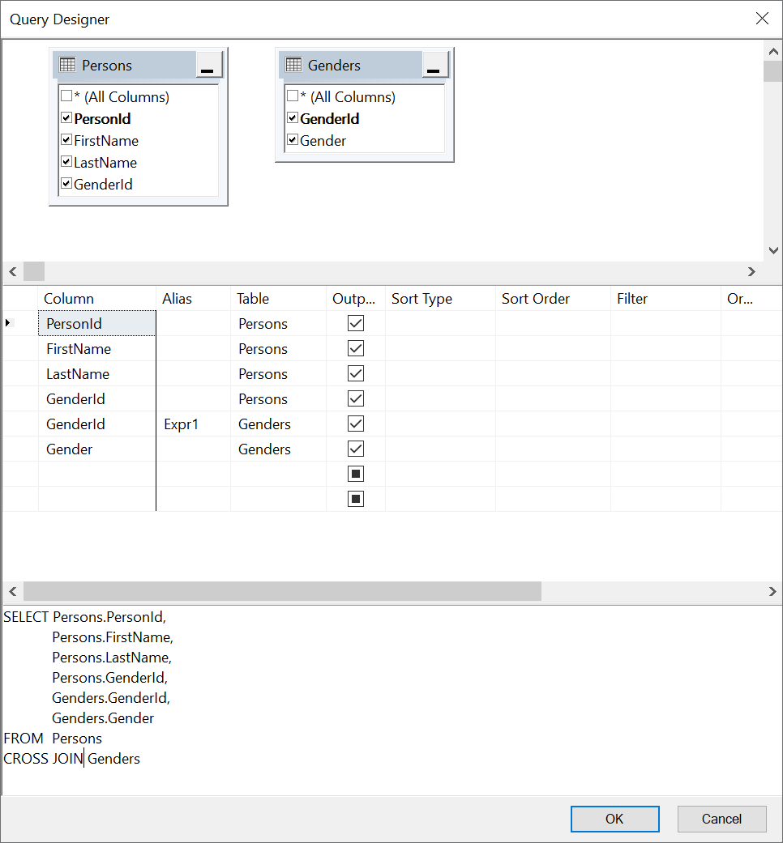Select the PersonId cell in grid

coord(97,323)
